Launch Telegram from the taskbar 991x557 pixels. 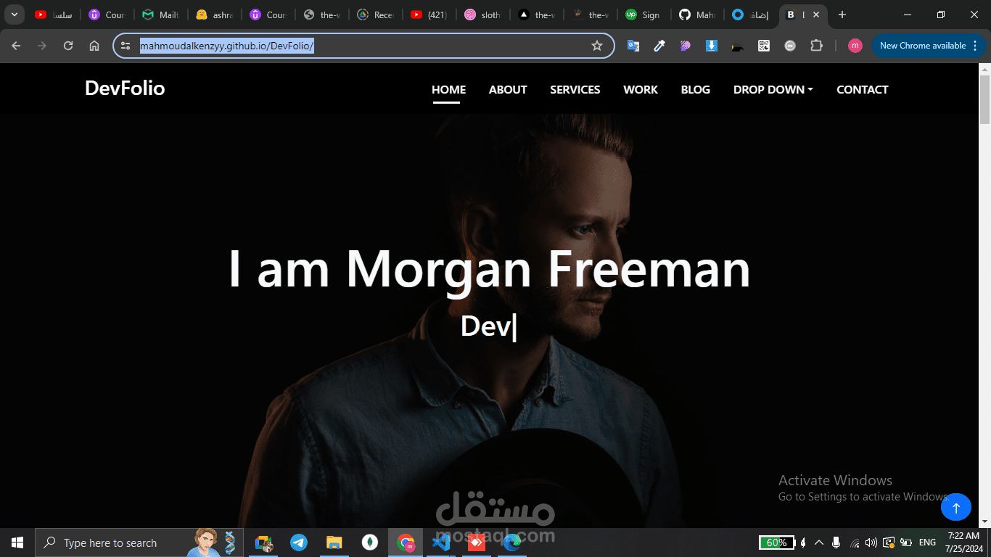click(x=298, y=542)
